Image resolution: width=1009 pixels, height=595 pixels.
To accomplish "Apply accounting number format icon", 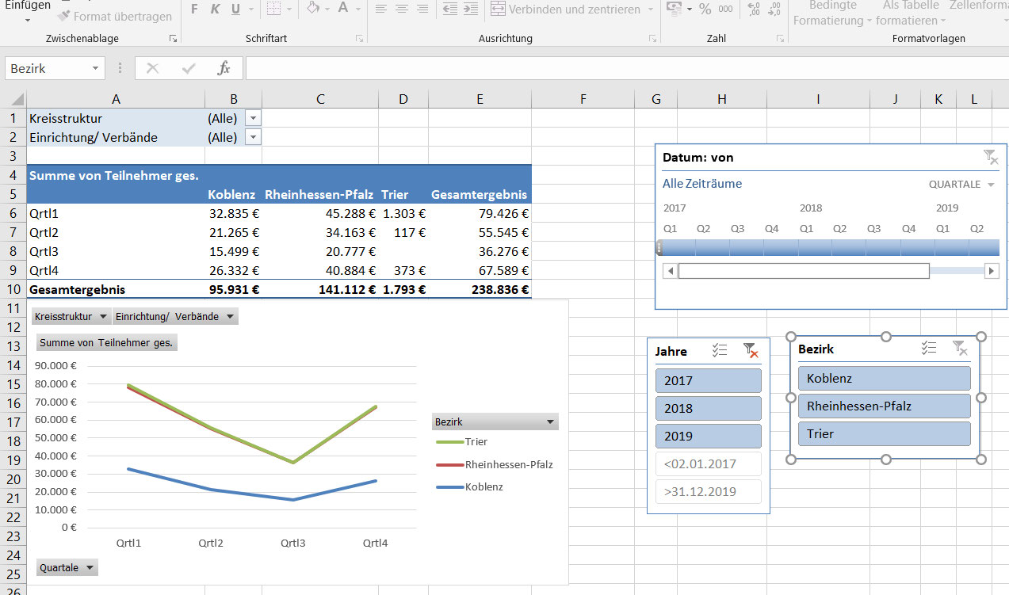I will click(x=675, y=10).
